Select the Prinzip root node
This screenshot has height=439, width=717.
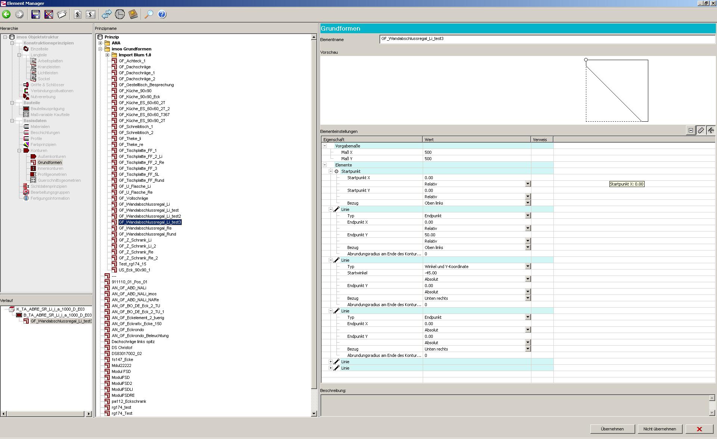(112, 37)
